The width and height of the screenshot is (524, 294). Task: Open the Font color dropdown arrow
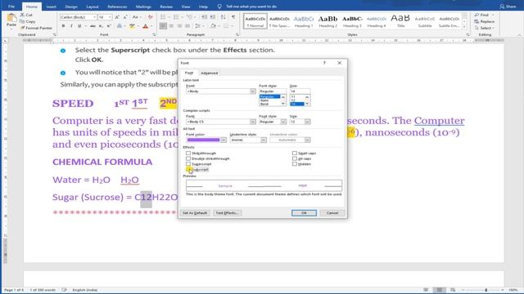(224, 140)
